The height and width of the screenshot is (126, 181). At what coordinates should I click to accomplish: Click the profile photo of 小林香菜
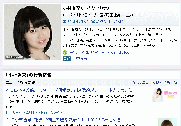(x=33, y=32)
